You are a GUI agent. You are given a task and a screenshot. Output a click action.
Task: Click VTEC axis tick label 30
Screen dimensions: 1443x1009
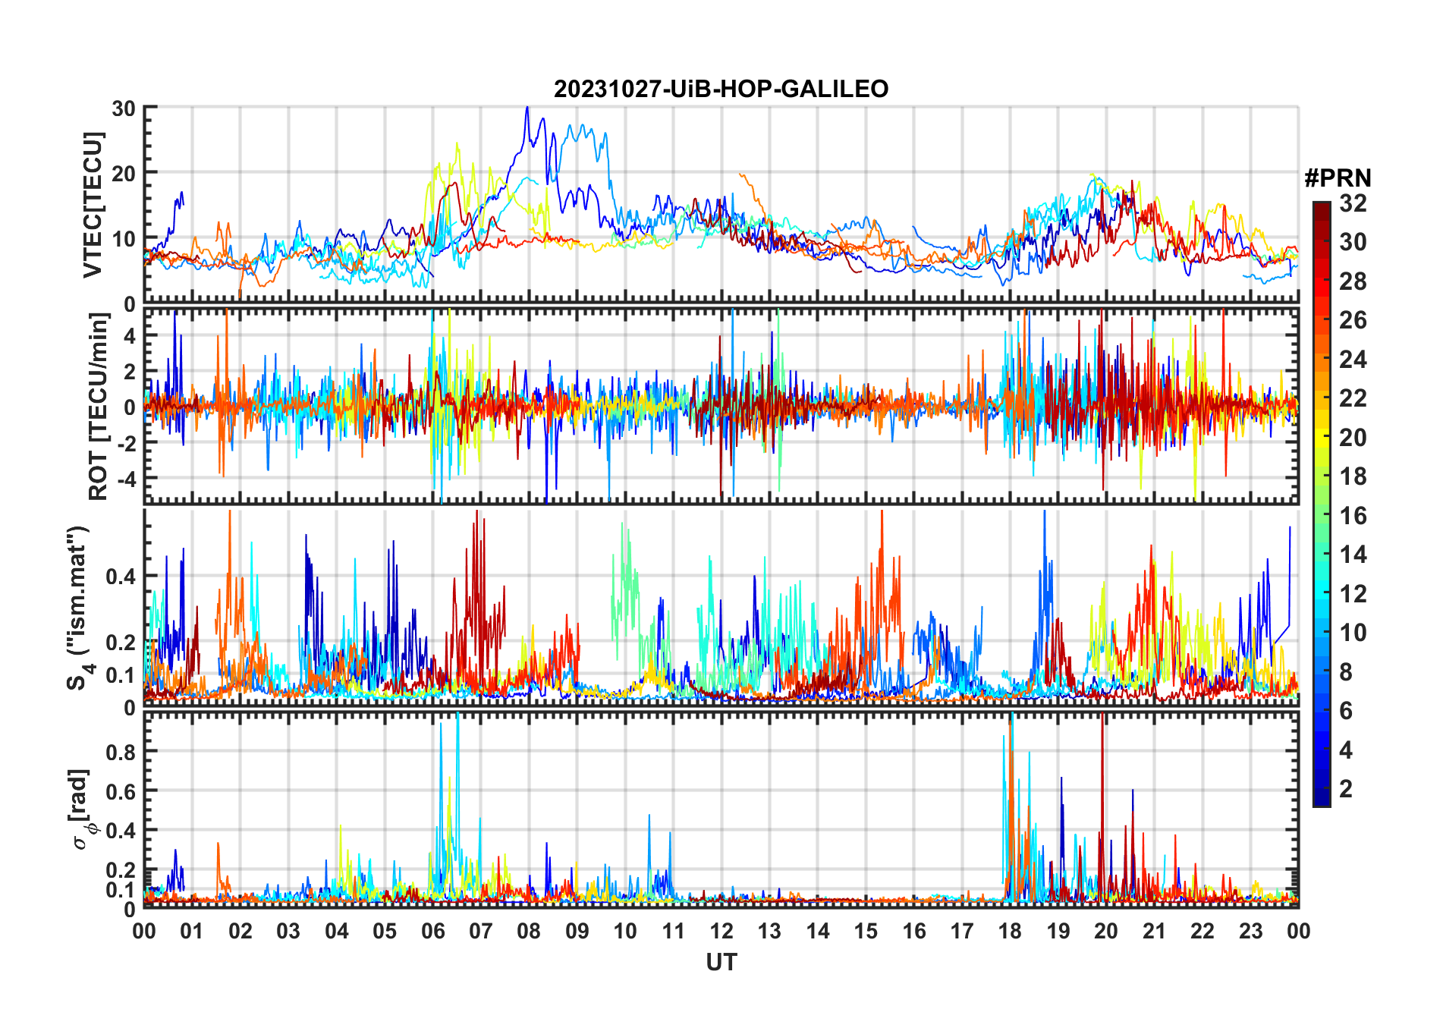coord(124,108)
